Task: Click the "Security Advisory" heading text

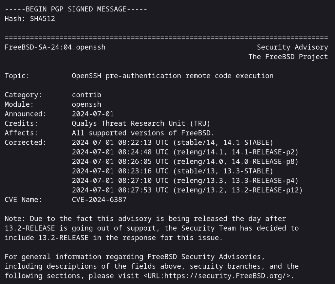Action: 292,47
